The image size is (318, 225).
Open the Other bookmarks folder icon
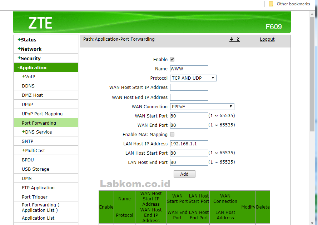pyautogui.click(x=271, y=4)
